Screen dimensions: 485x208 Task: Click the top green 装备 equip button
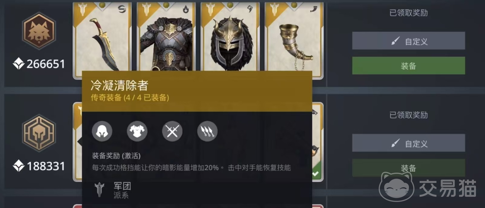(408, 66)
